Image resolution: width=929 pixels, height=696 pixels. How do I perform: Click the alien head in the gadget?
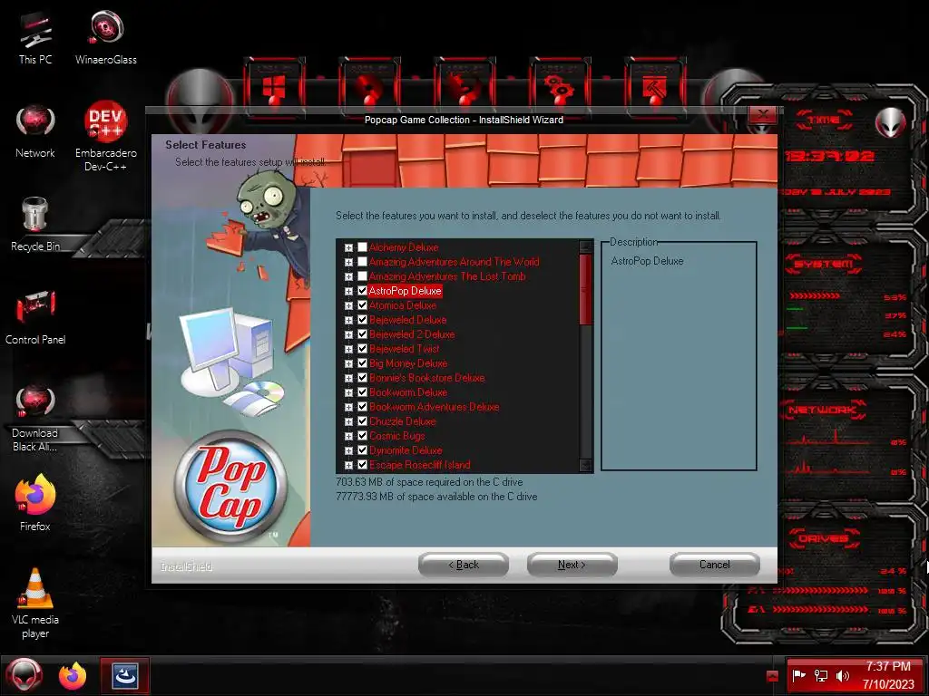tap(891, 123)
